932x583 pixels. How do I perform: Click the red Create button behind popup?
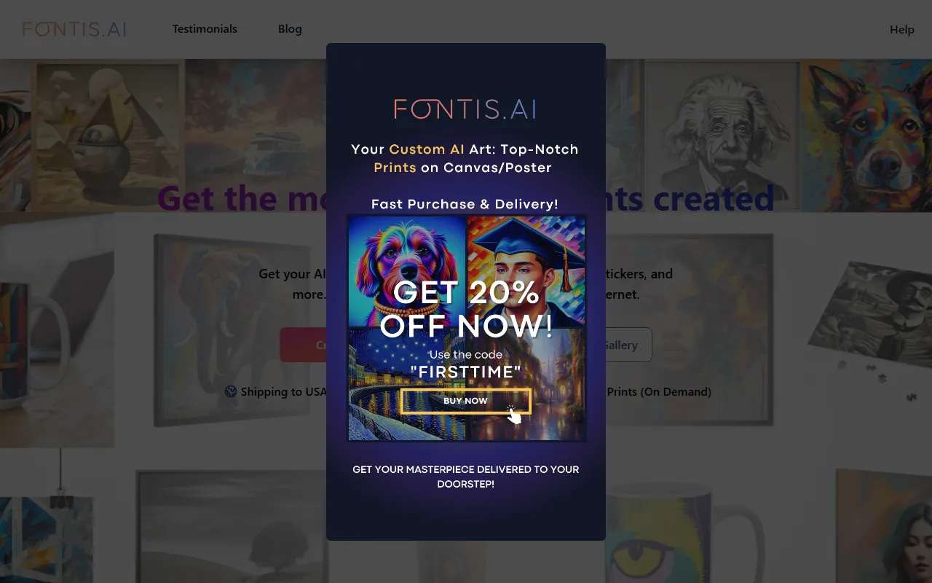point(303,345)
